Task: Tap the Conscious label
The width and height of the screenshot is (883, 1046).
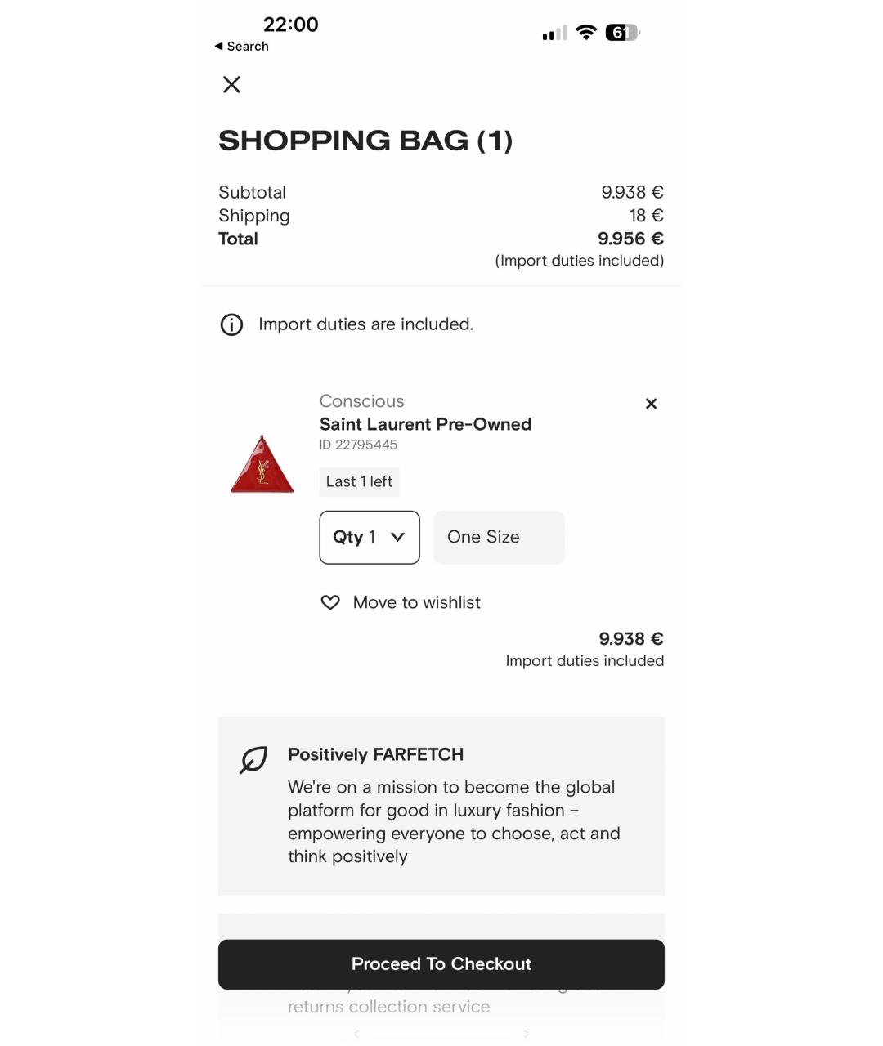Action: (361, 401)
